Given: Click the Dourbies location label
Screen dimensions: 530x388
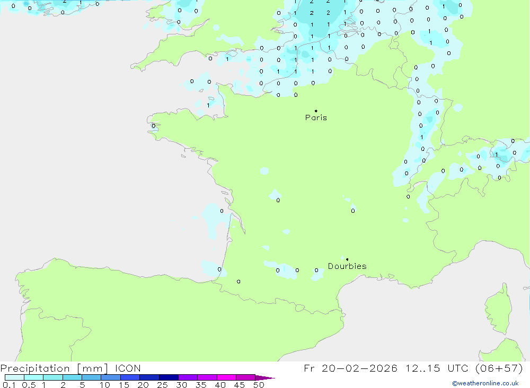Looking at the screenshot, I should point(347,266).
